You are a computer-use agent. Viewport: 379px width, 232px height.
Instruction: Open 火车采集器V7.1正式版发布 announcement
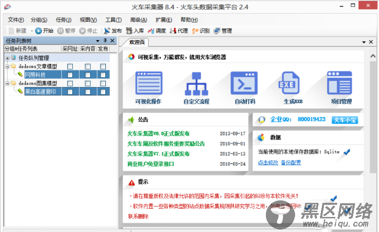tap(159, 154)
